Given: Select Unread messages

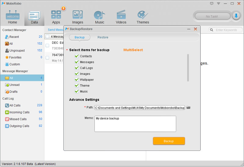Looking at the screenshot, I should (x=22, y=85).
